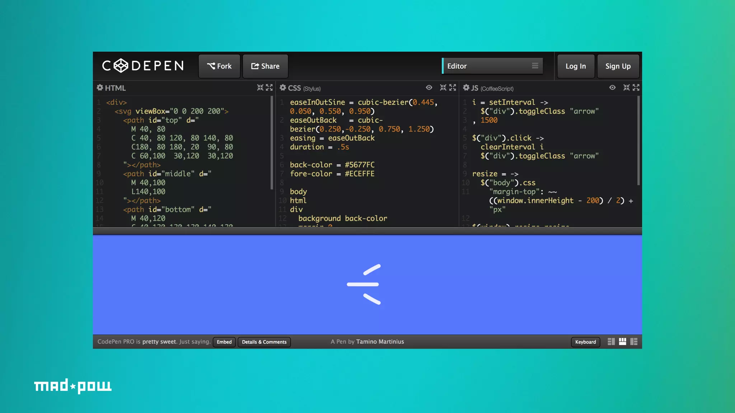This screenshot has width=735, height=413.
Task: Open the Share options
Action: click(x=265, y=66)
